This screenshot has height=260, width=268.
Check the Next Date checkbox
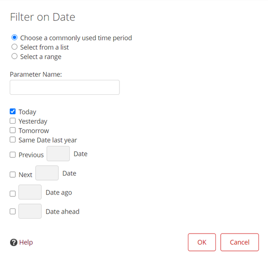[13, 175]
